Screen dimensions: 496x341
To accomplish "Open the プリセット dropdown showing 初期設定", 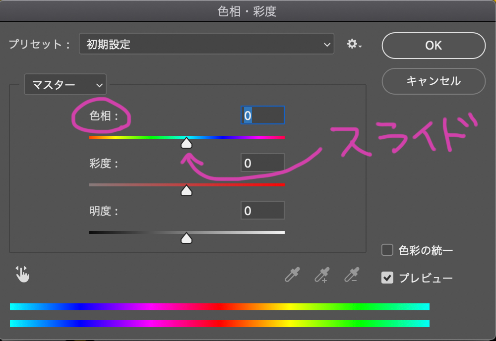I will pos(206,44).
